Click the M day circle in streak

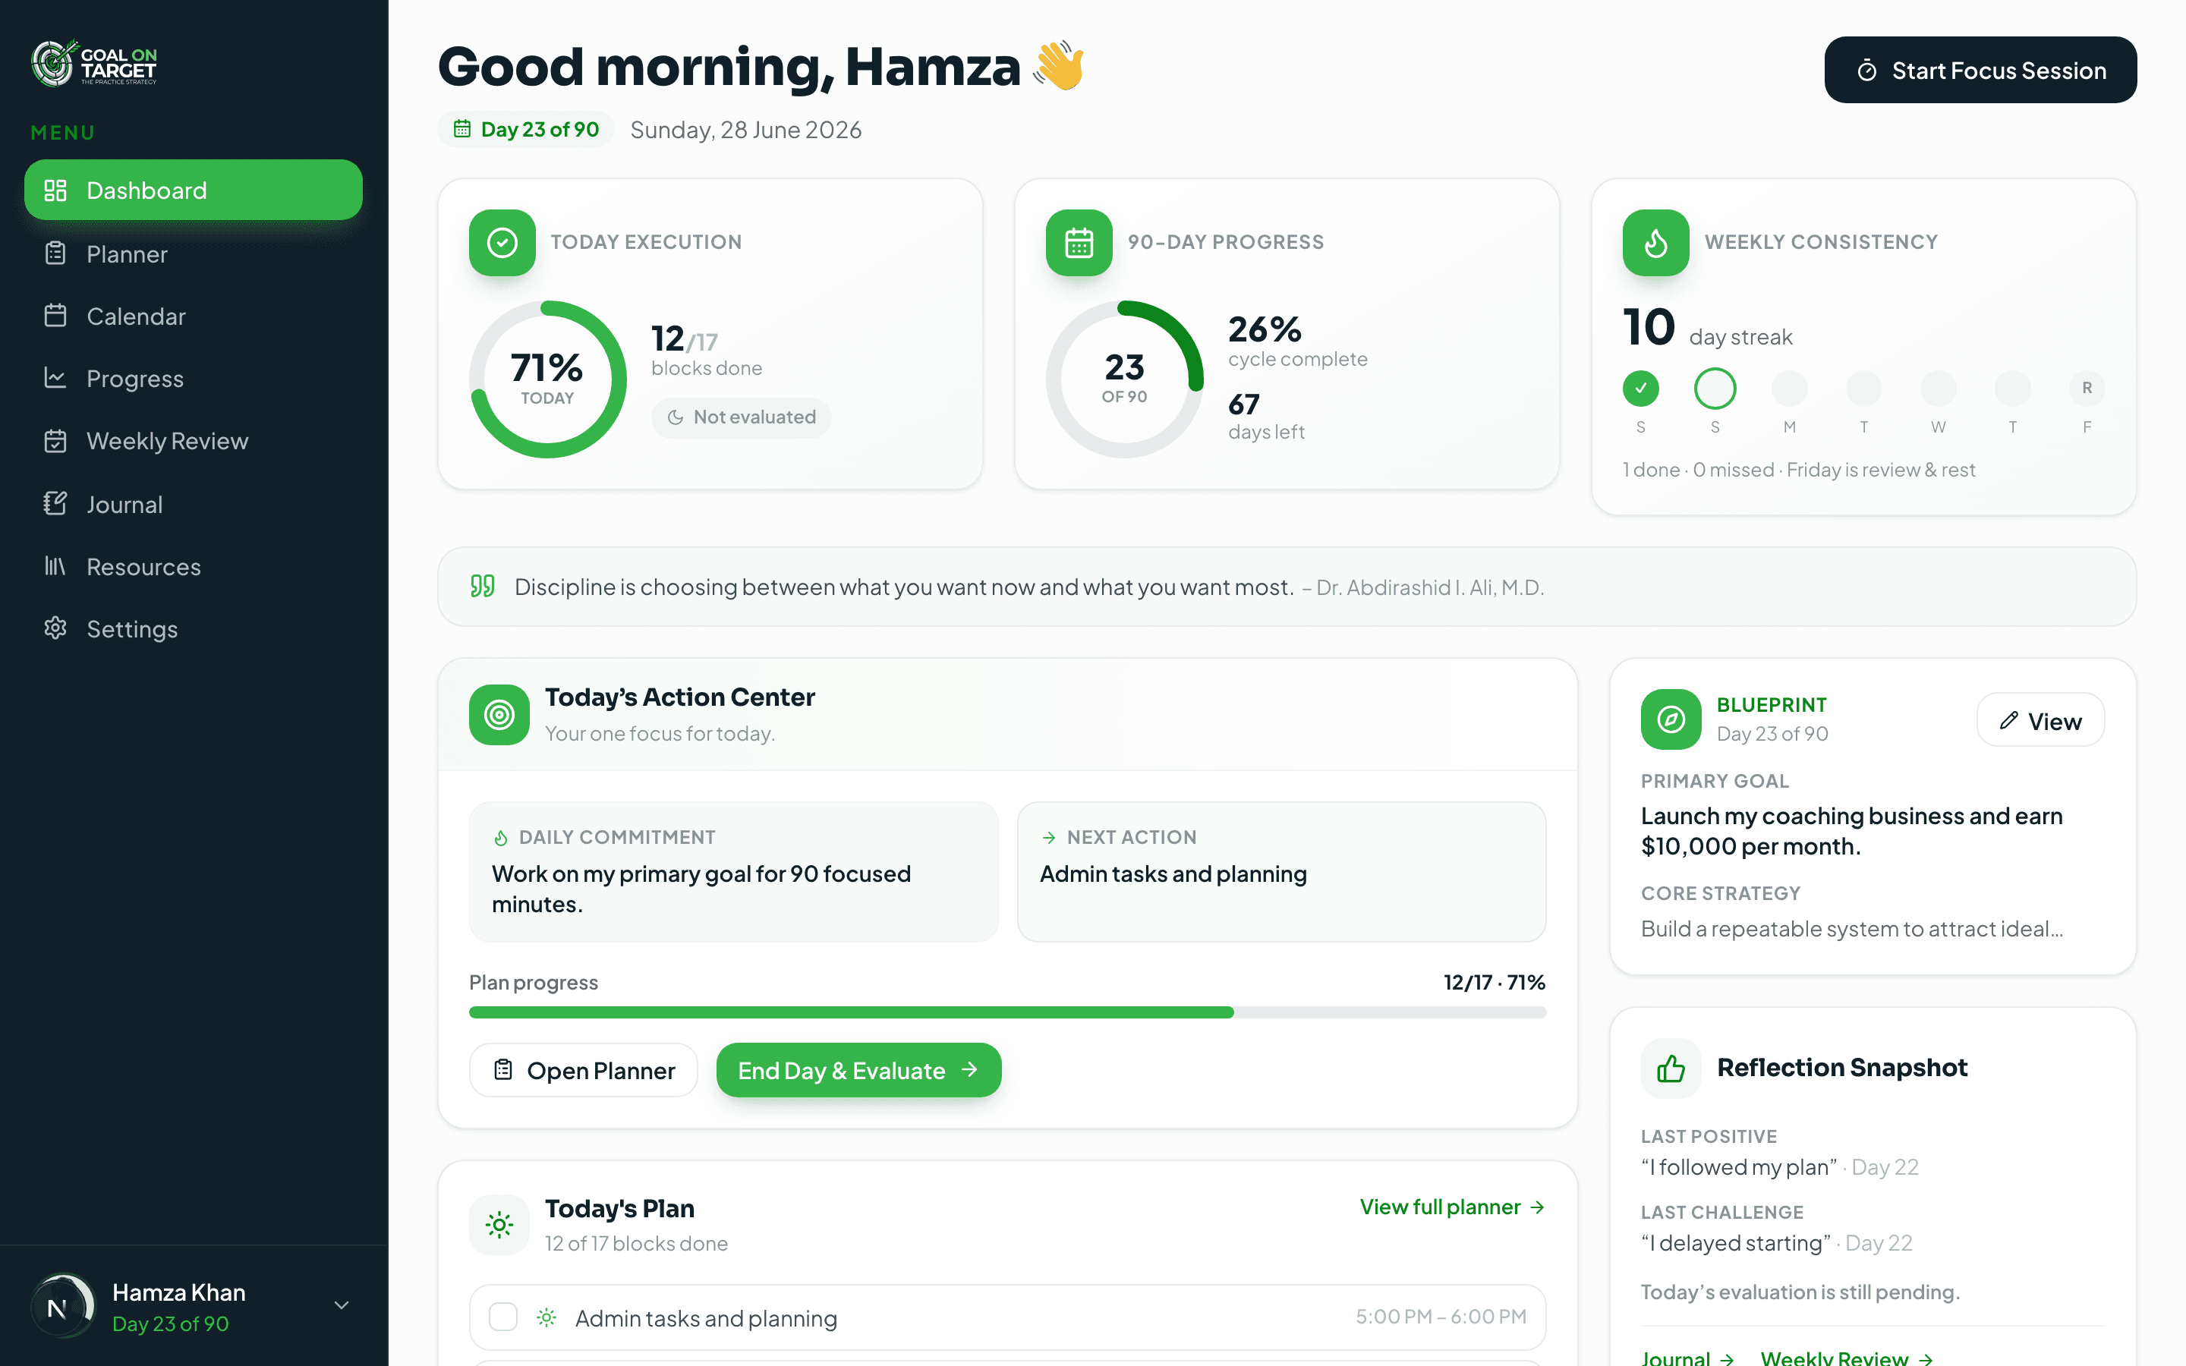pyautogui.click(x=1790, y=389)
